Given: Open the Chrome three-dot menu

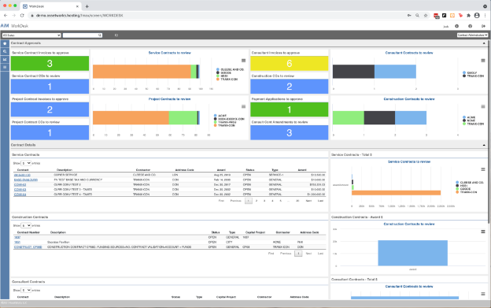Looking at the screenshot, I should [485, 15].
